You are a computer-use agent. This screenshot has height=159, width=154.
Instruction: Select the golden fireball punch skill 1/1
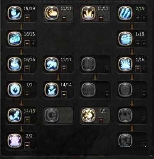pyautogui.click(x=89, y=115)
